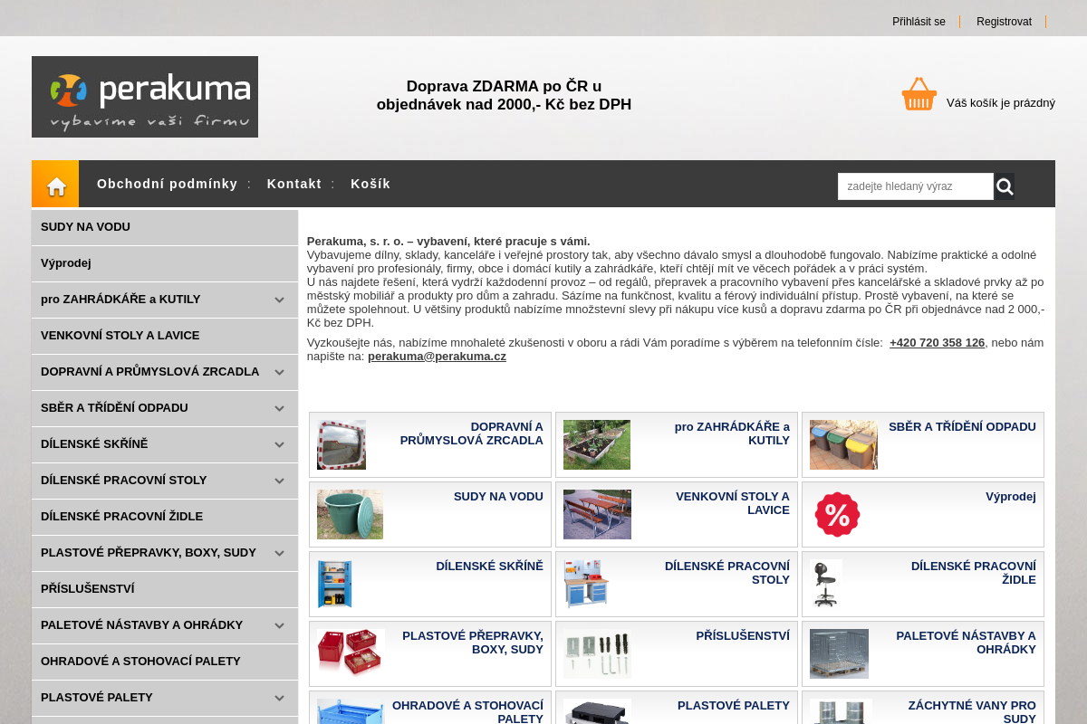
Task: Expand DÍLENSKÉ SKŘÍNĚ sidebar arrow
Action: (x=280, y=444)
